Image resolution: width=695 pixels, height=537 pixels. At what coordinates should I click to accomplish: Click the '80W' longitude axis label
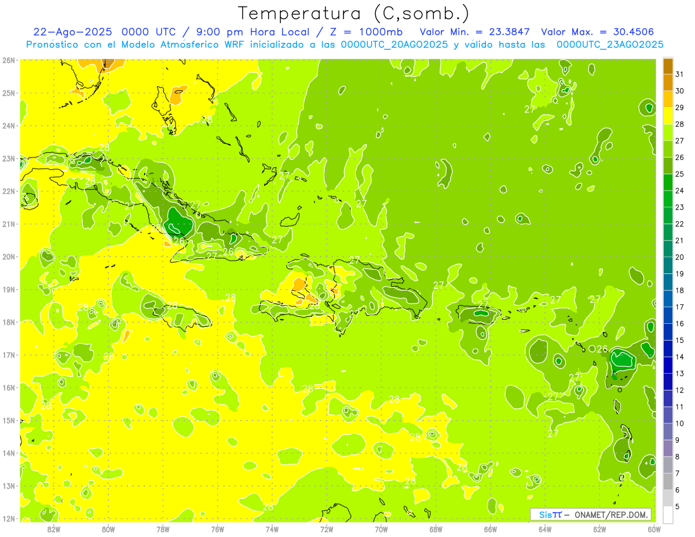tap(108, 529)
